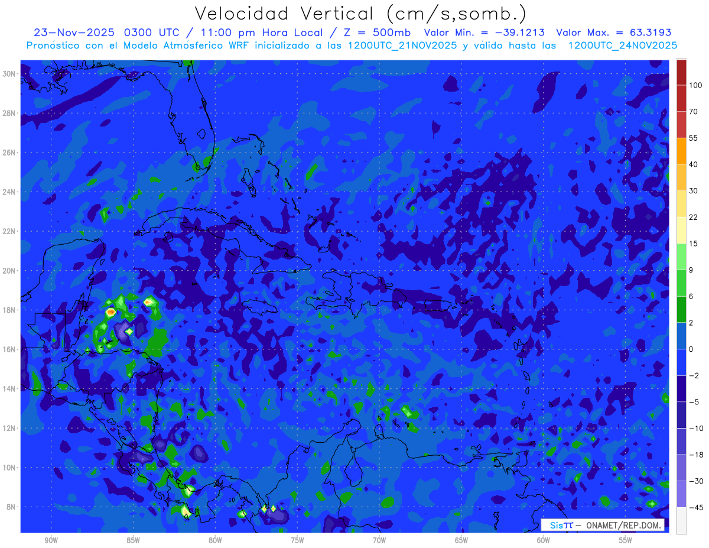Screen dimensions: 709x548
Task: Click the orange colorbar segment between 40 and 55
Action: pos(681,151)
